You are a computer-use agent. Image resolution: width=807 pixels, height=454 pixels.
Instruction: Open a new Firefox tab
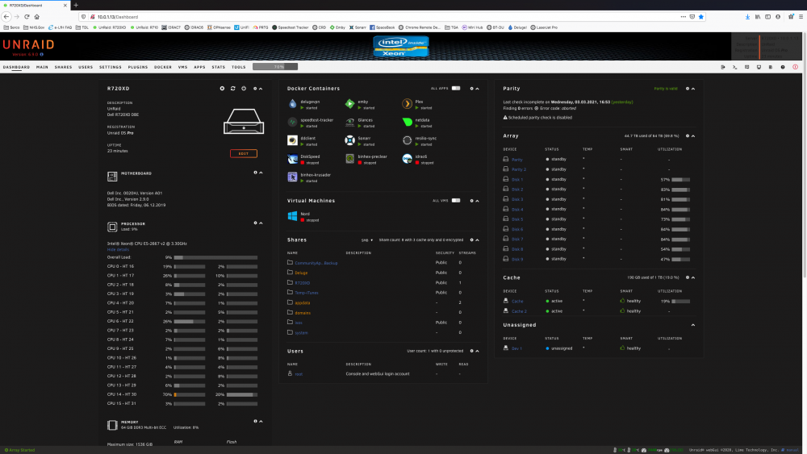click(76, 5)
